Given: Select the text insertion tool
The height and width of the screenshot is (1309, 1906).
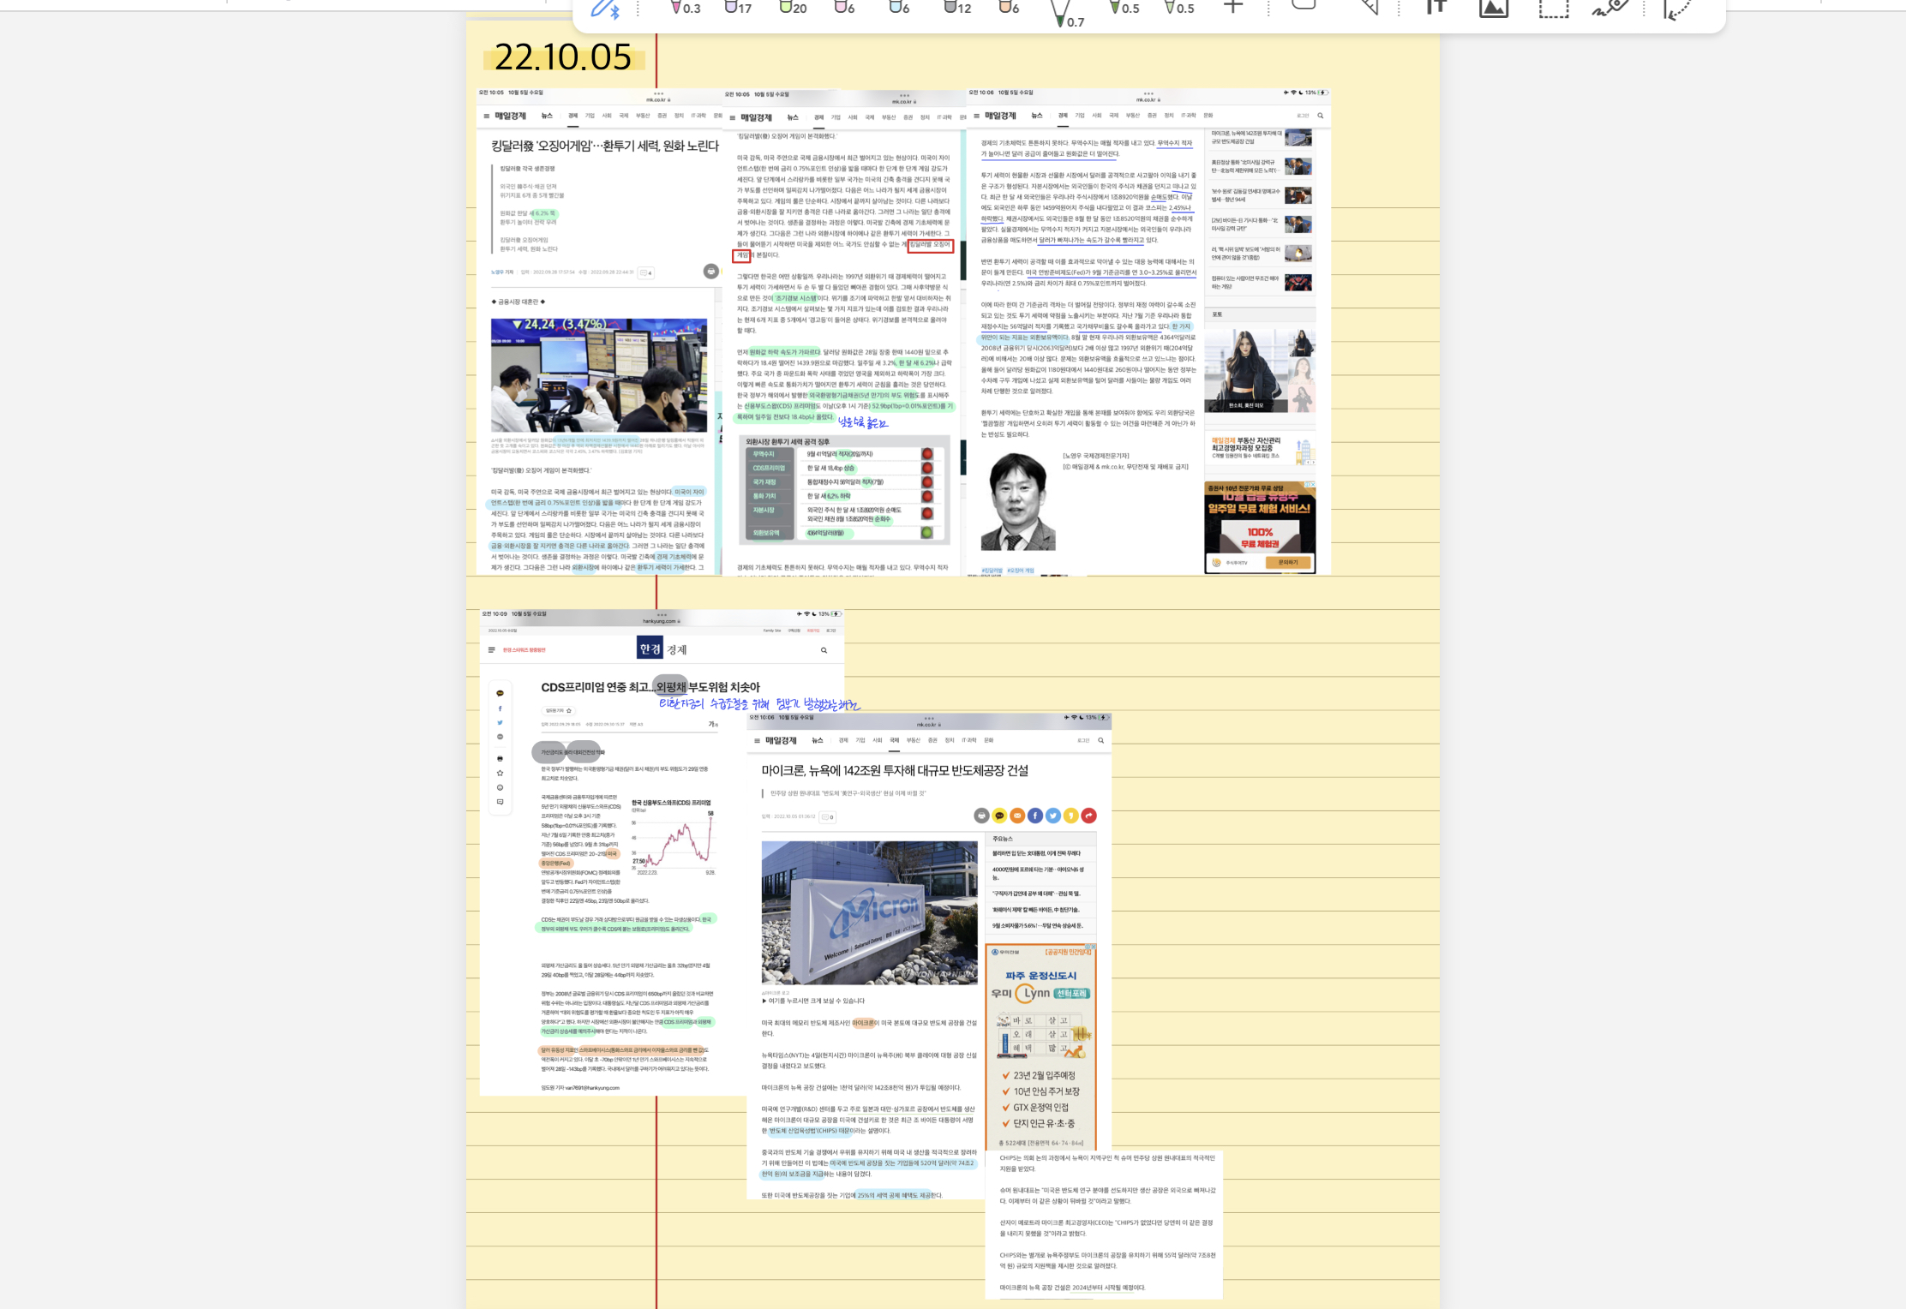Looking at the screenshot, I should tap(1436, 7).
